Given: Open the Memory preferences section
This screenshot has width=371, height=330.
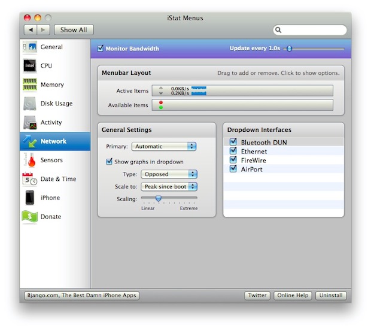Looking at the screenshot, I should [x=55, y=84].
